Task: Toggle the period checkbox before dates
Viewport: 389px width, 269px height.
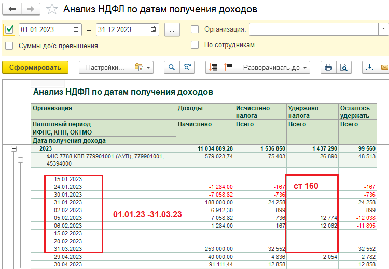Action: pos(9,29)
